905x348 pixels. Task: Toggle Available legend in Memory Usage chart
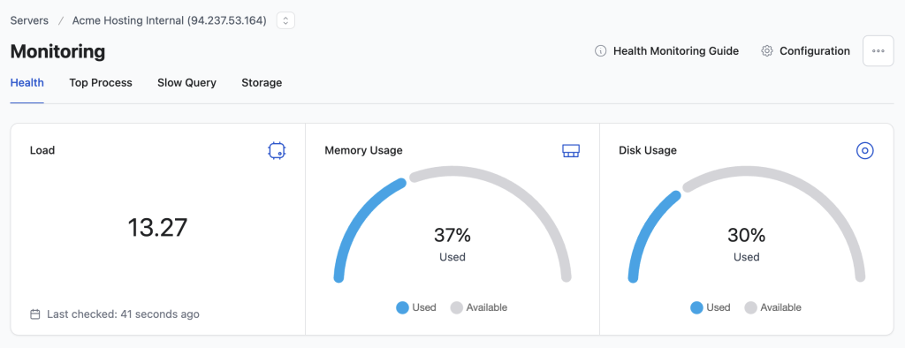click(478, 307)
